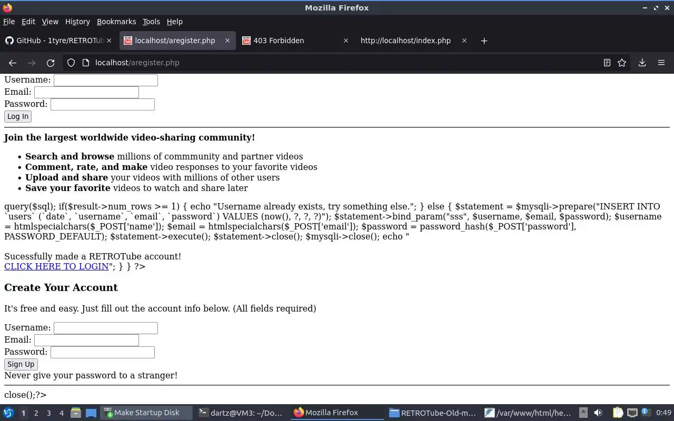Click the Log In button

click(18, 116)
